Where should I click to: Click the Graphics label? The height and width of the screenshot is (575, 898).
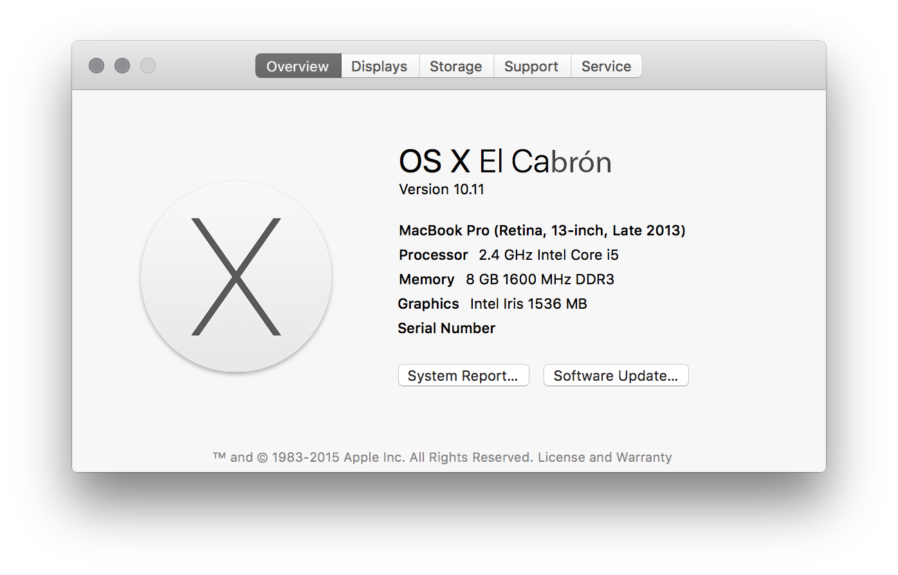point(428,304)
